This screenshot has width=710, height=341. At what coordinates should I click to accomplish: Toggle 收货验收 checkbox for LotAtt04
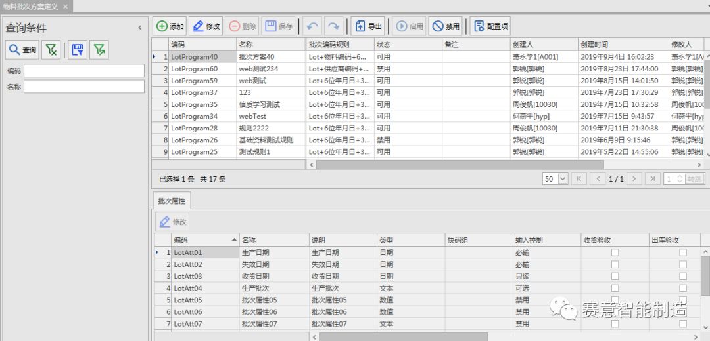pos(615,288)
